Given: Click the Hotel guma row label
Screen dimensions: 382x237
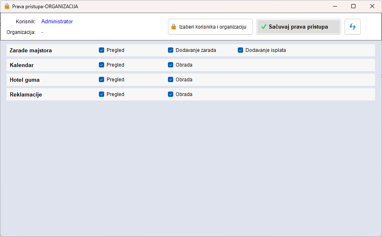Looking at the screenshot, I should point(25,80).
